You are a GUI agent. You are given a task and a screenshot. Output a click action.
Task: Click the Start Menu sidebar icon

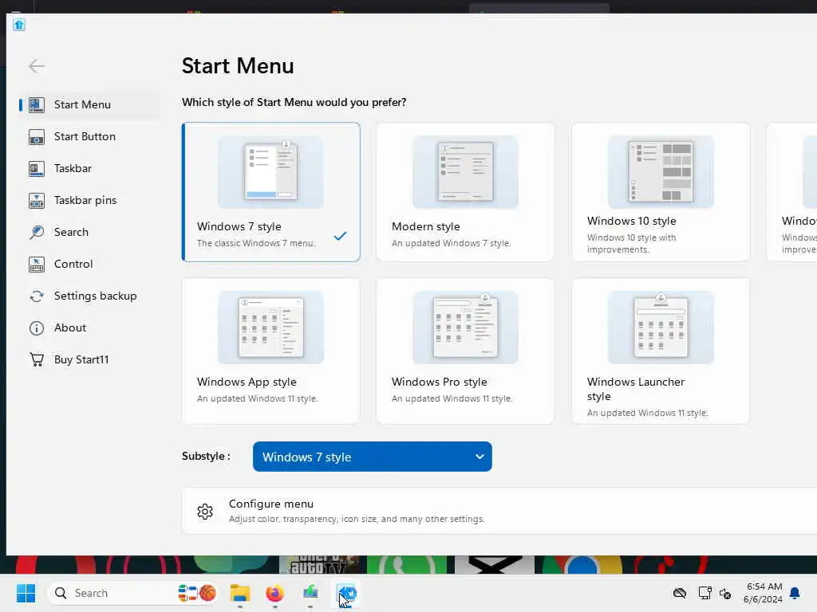pyautogui.click(x=37, y=104)
